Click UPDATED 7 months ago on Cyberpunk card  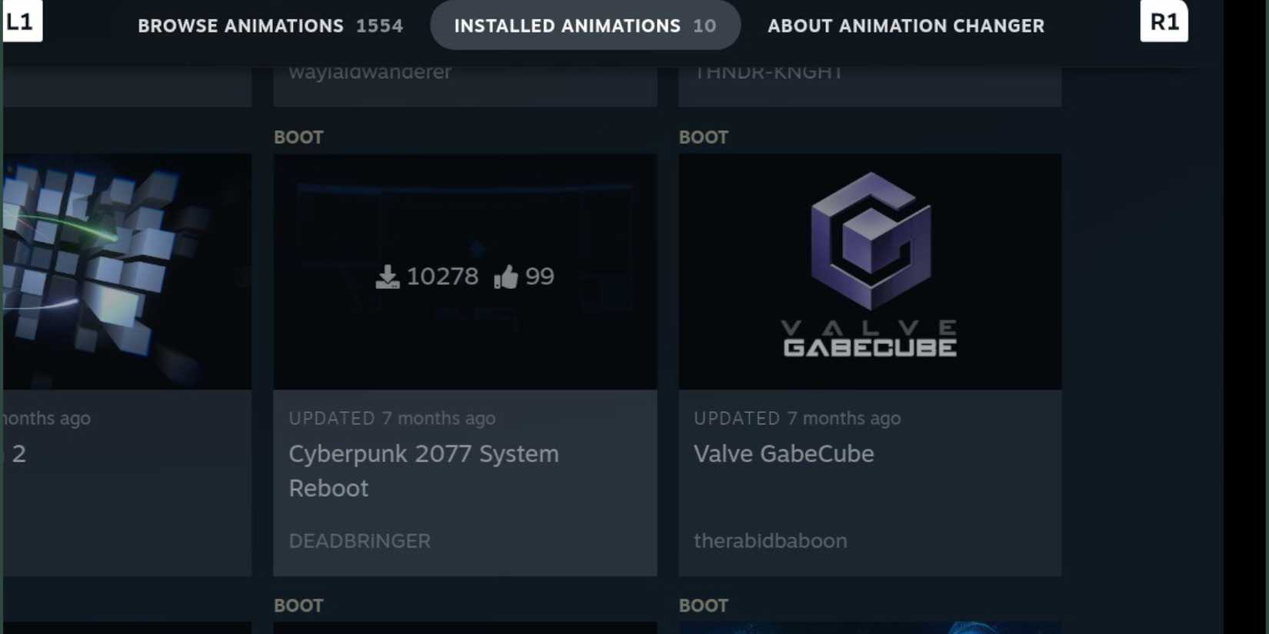[392, 418]
